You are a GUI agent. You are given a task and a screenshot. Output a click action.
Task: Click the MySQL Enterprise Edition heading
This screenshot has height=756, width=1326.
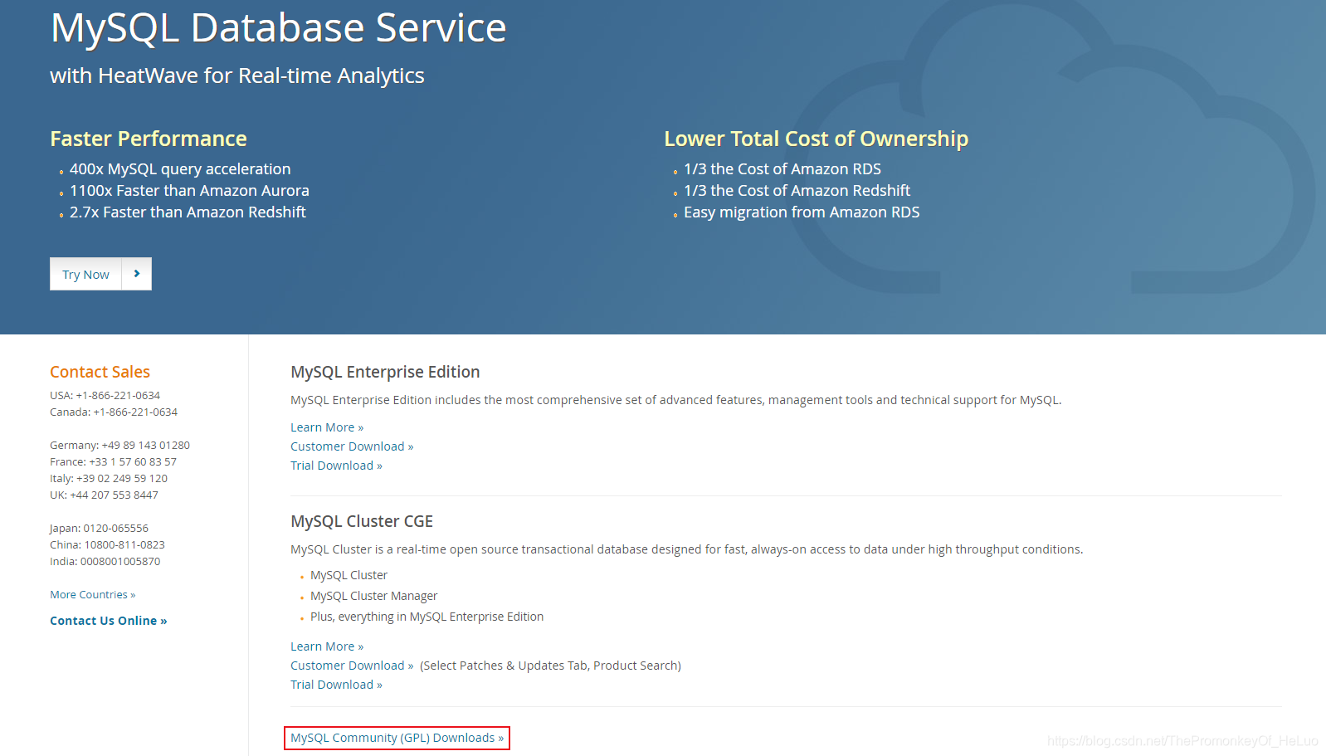coord(385,372)
